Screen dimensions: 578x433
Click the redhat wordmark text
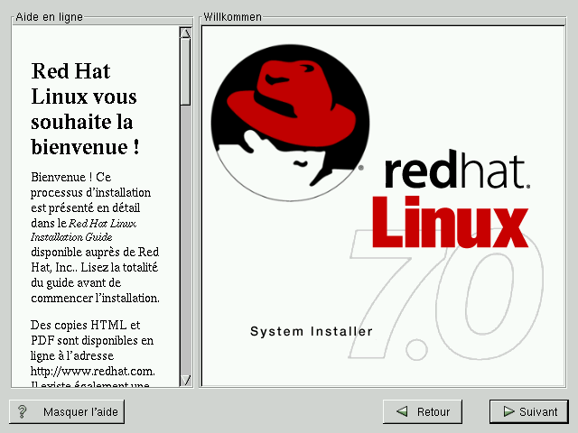[x=456, y=171]
